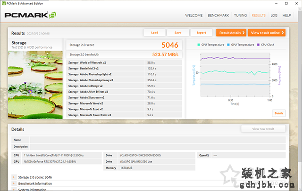Click the Name input field
The image size is (302, 191).
(x=158, y=140)
